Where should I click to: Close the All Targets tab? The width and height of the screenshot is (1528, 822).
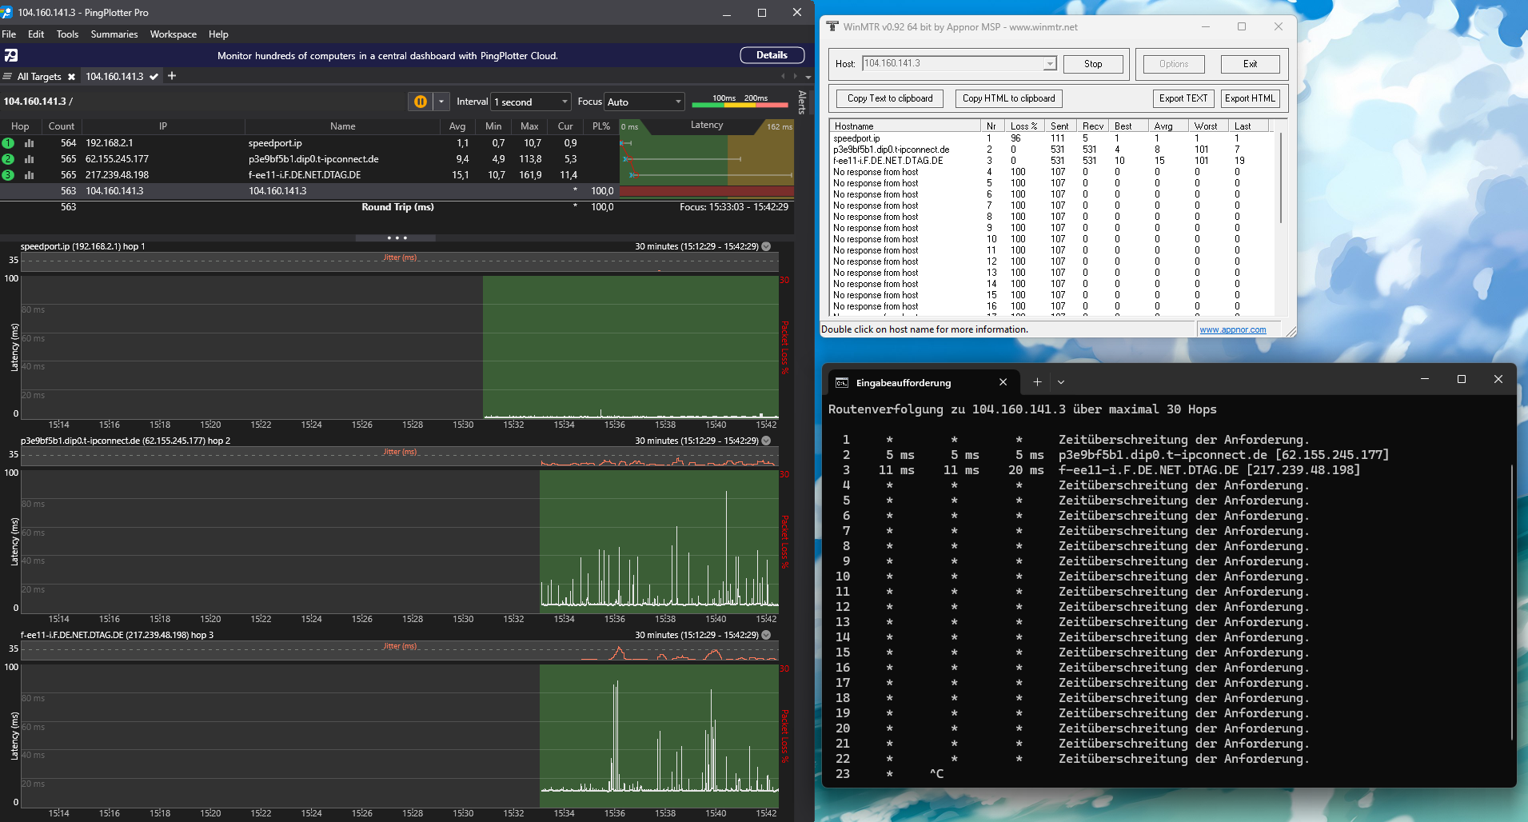click(71, 77)
